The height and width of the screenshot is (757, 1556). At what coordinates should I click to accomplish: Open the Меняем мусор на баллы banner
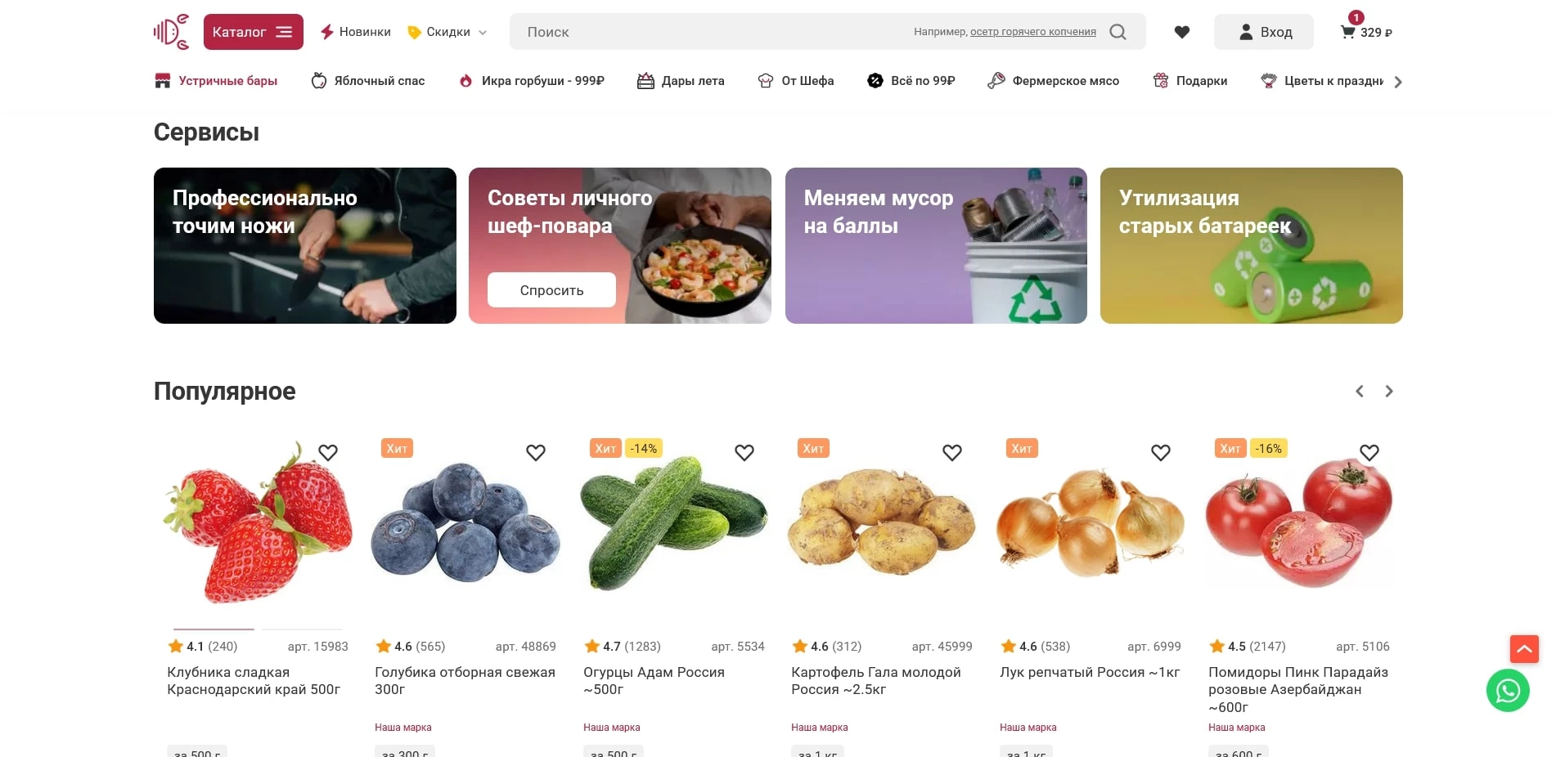935,245
